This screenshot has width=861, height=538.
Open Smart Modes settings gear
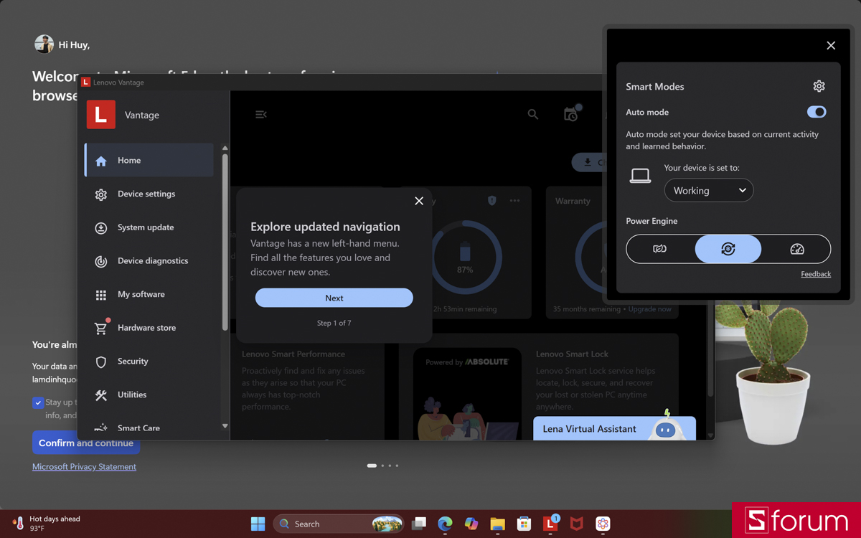tap(819, 86)
